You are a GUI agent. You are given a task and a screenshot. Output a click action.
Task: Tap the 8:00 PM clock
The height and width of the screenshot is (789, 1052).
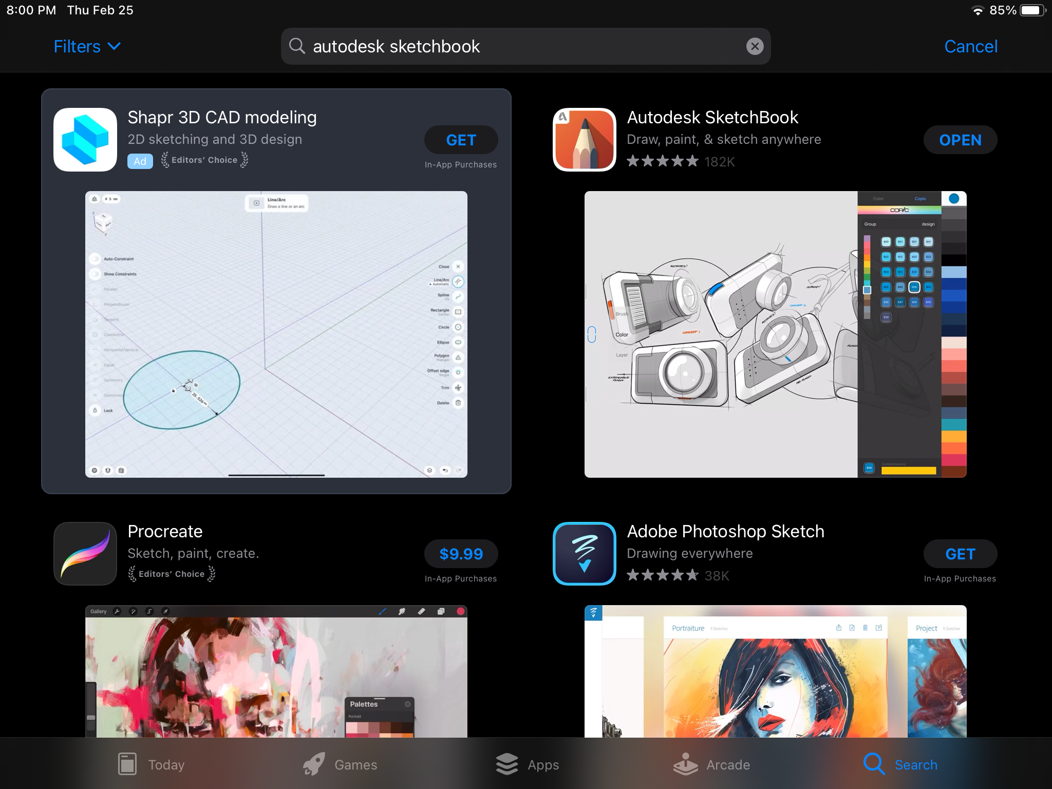coord(31,10)
